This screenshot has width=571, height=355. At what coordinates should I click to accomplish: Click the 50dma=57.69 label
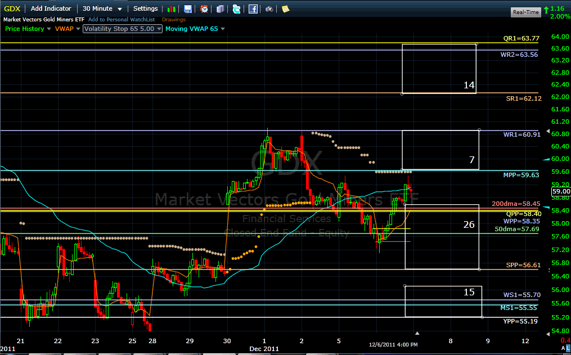tap(517, 229)
